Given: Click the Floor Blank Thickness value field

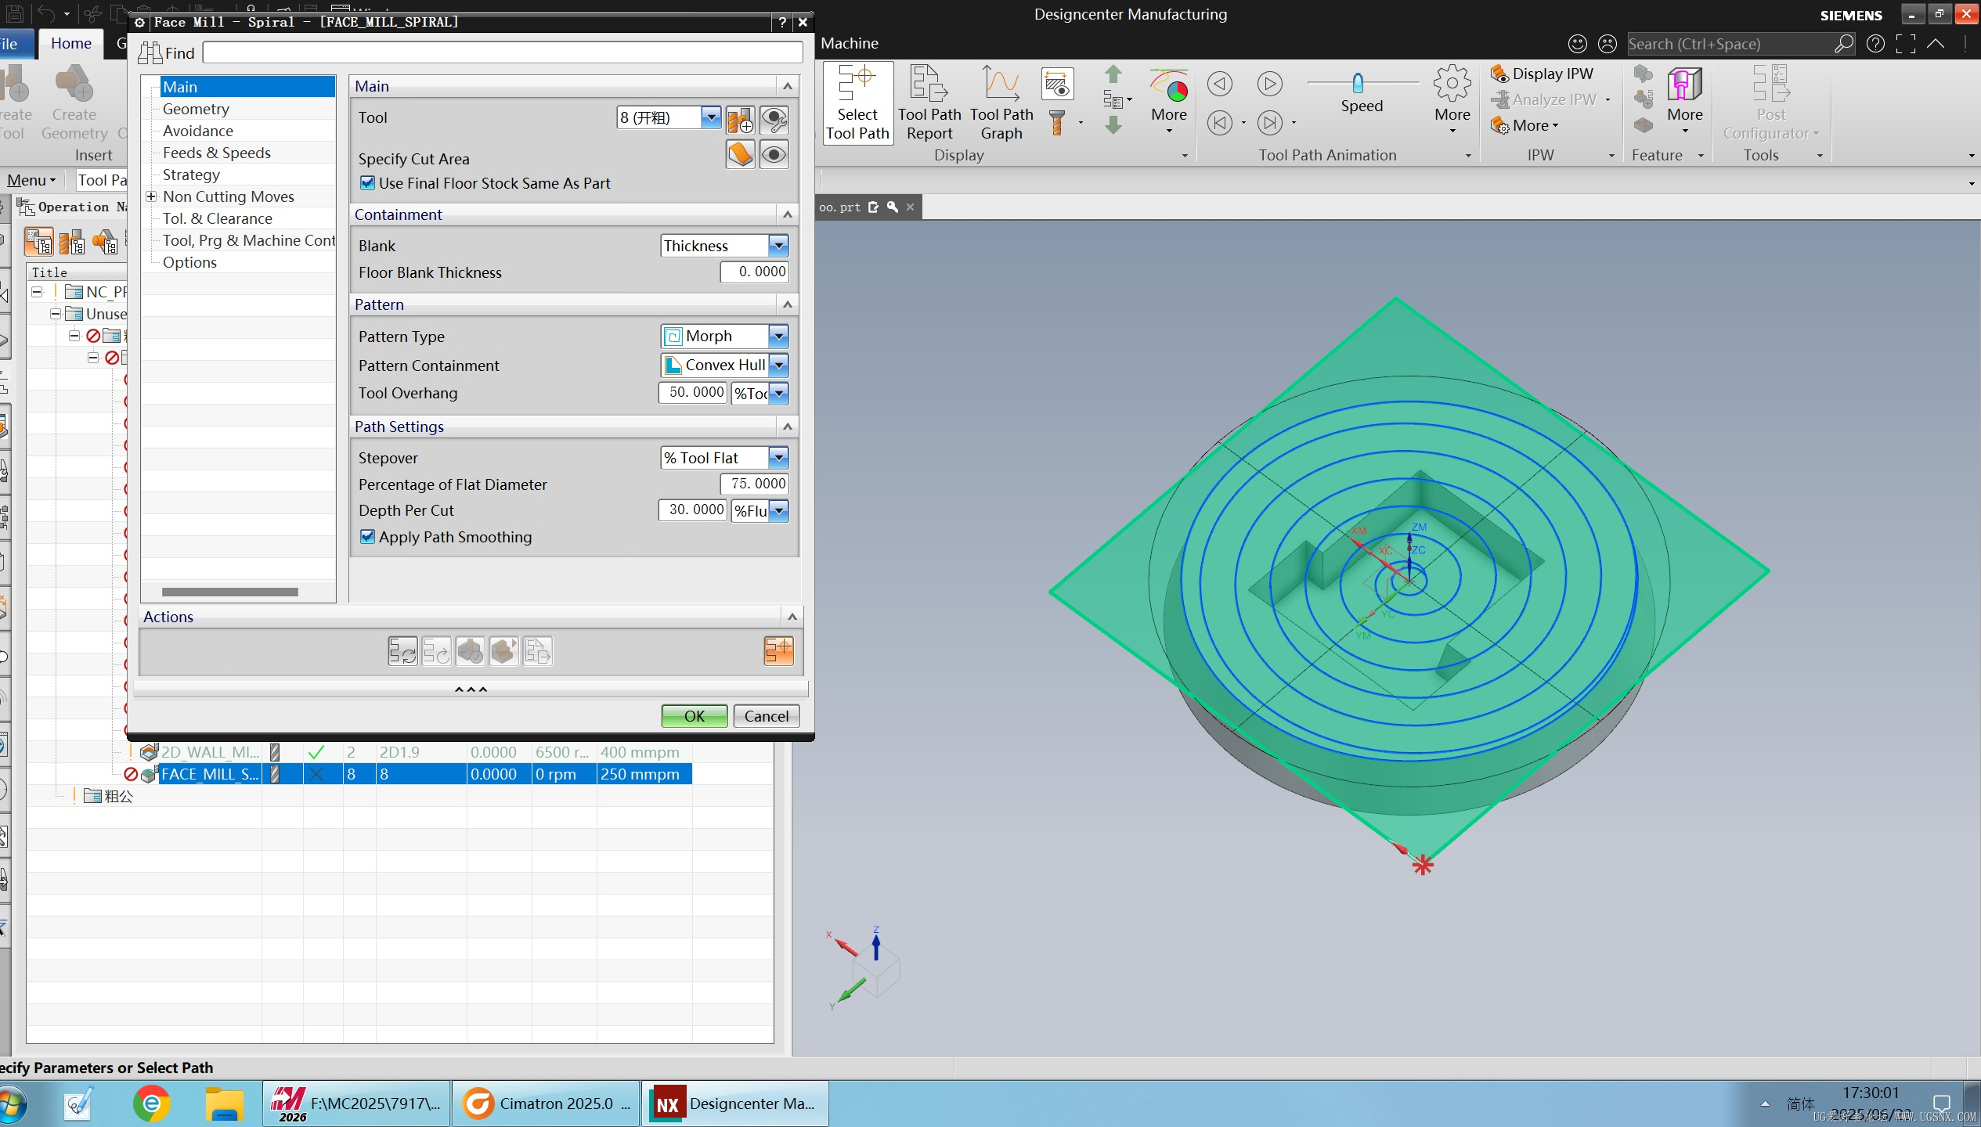Looking at the screenshot, I should click(754, 272).
